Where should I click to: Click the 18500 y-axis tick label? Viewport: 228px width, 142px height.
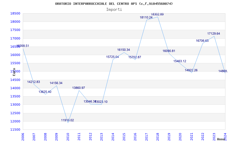pyautogui.click(x=15, y=13)
